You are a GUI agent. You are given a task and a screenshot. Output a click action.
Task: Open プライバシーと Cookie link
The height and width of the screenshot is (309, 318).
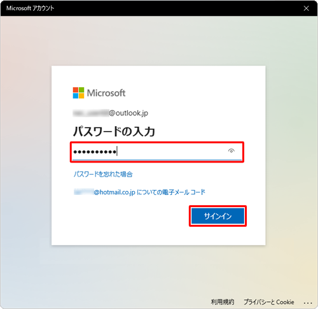pos(269,302)
